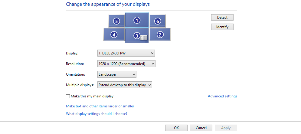Image resolution: width=301 pixels, height=134 pixels.
Task: Select monitor 6 in the display arrangement
Action: (157, 21)
